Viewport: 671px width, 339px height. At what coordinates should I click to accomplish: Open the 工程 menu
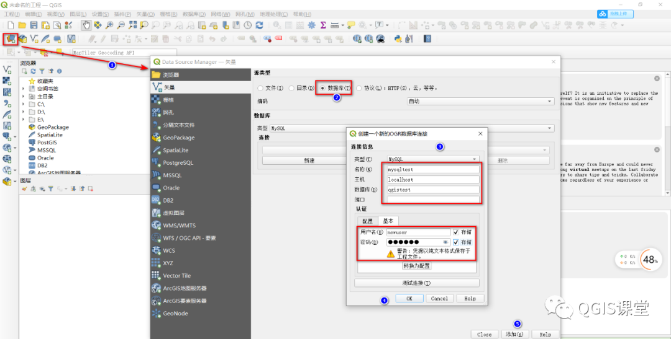(12, 14)
